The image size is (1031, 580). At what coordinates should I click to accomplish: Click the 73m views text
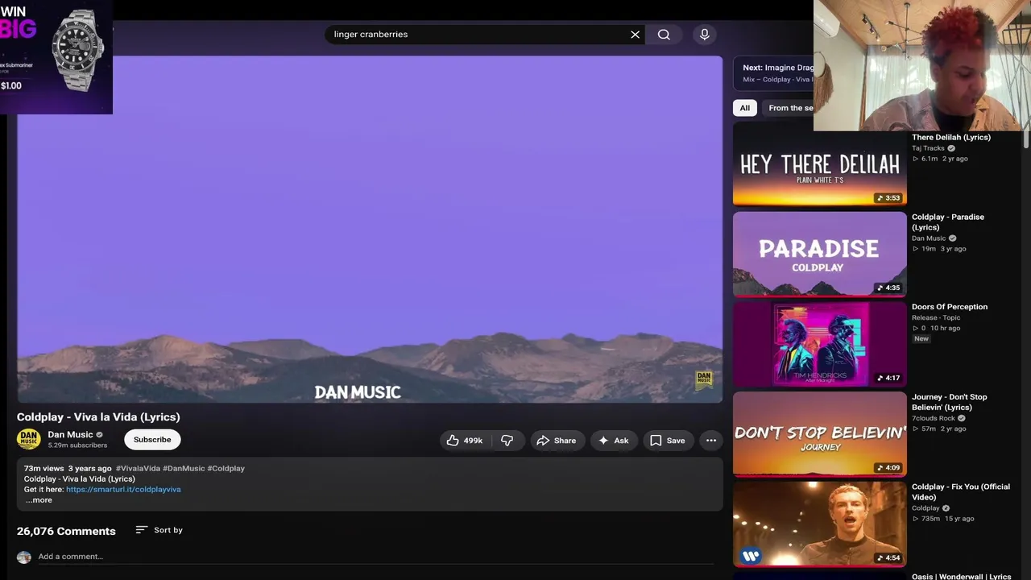[43, 468]
